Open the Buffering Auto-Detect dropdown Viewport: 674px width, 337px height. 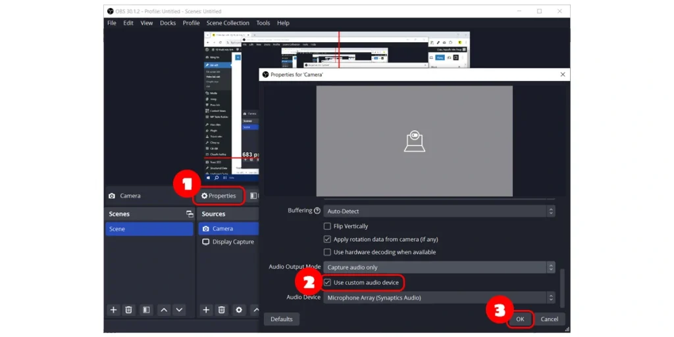(x=439, y=211)
